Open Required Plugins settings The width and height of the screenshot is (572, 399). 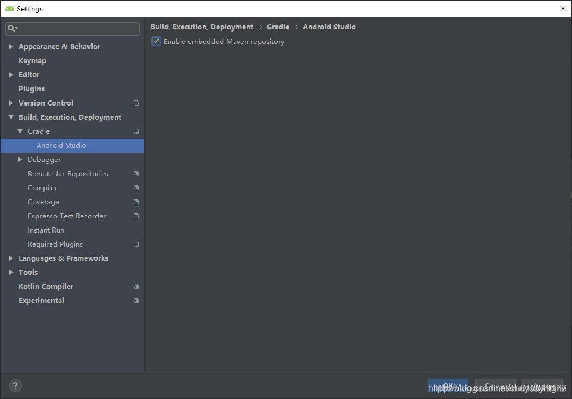tap(55, 244)
